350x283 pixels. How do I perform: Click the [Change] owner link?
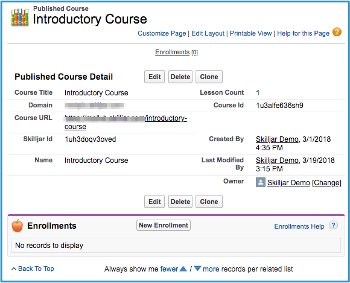coord(326,183)
